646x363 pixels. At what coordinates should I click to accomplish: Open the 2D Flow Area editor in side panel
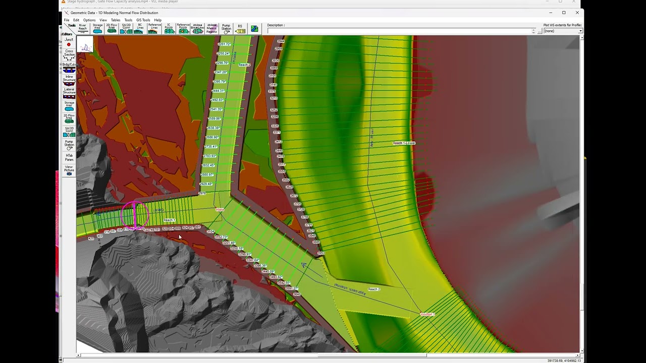[69, 119]
